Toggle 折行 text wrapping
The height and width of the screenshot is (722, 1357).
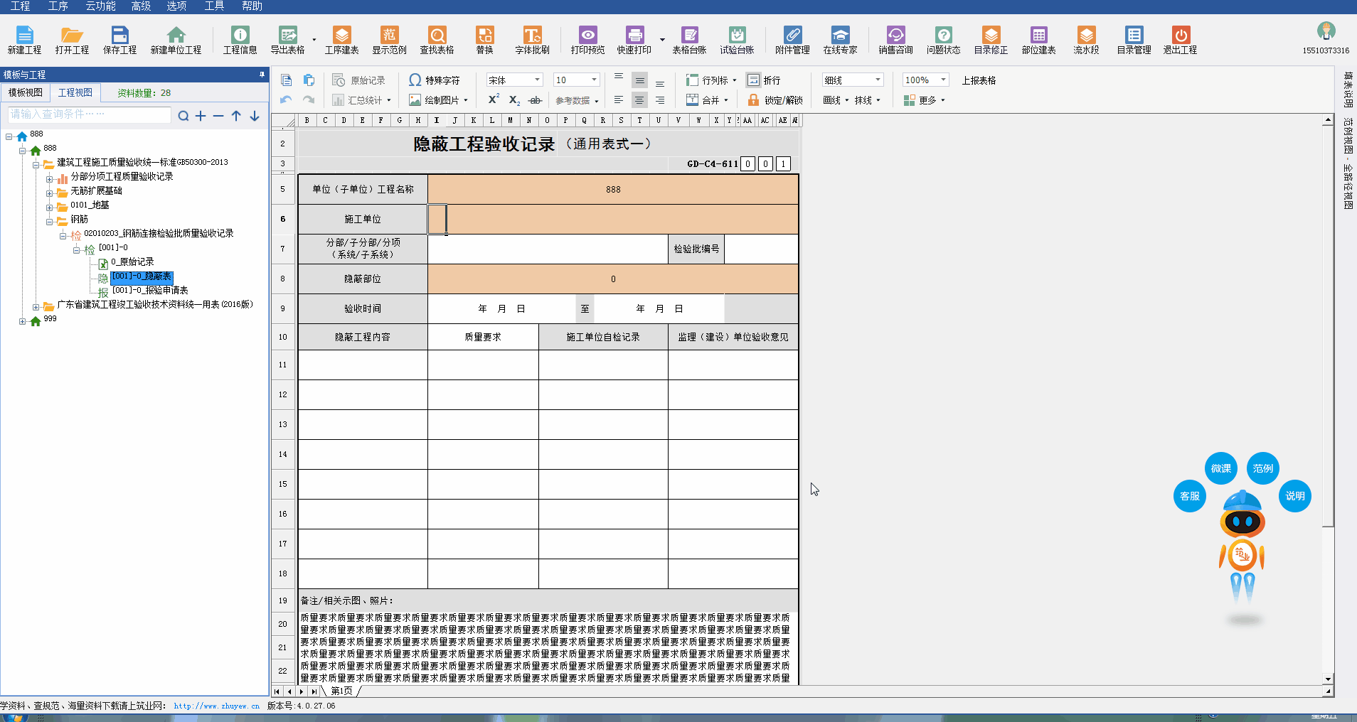click(764, 80)
